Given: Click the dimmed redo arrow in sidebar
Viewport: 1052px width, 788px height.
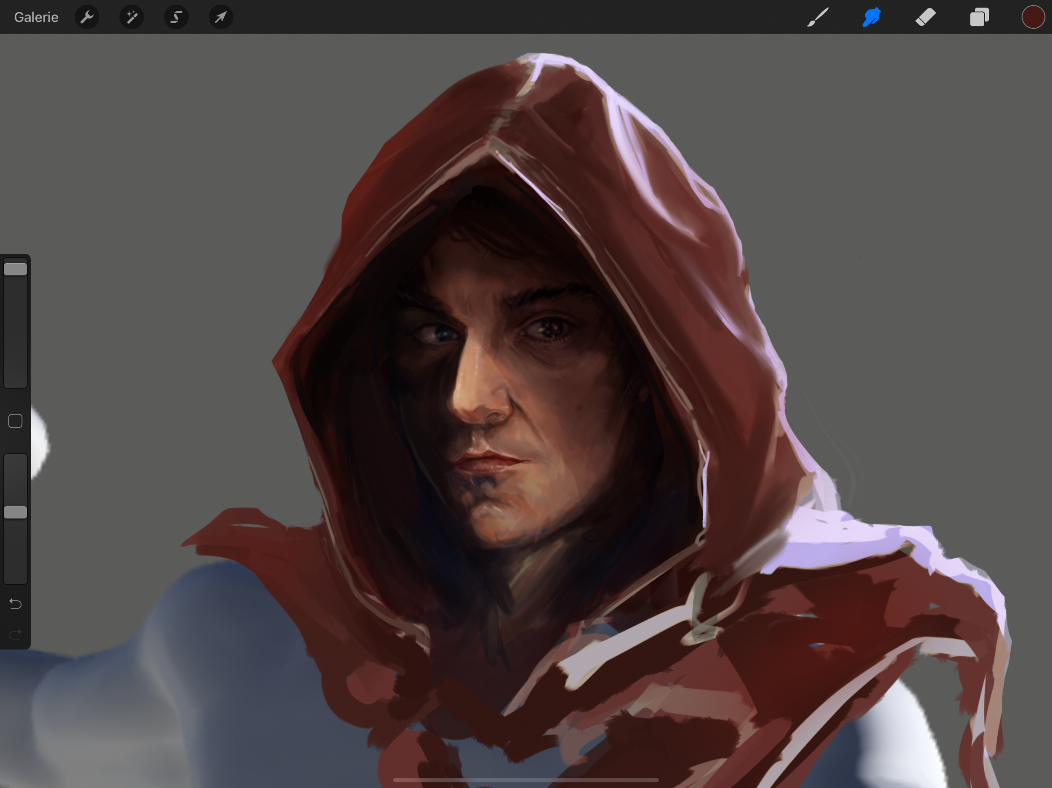Looking at the screenshot, I should pyautogui.click(x=15, y=634).
